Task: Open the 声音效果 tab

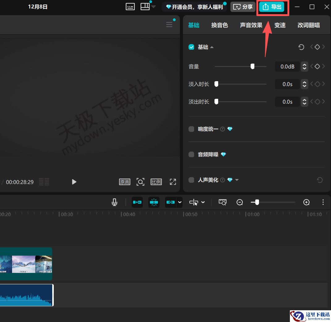Action: coord(251,25)
